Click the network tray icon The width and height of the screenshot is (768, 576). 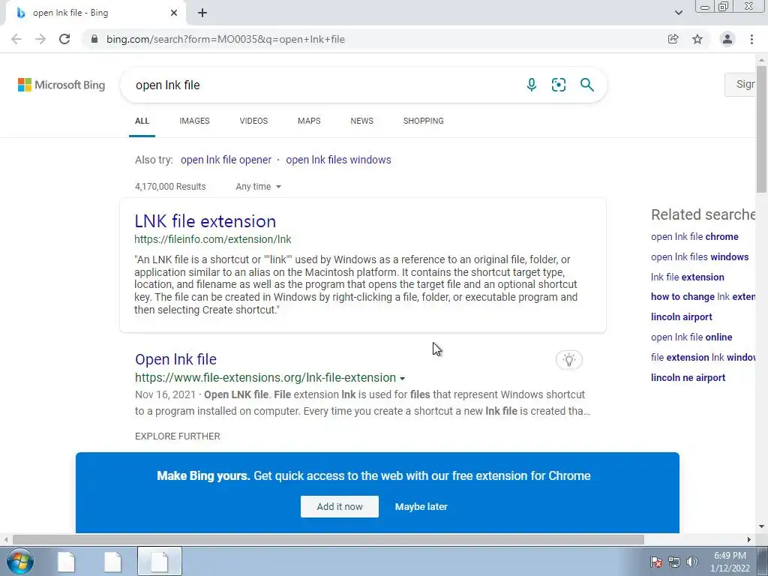pyautogui.click(x=674, y=562)
